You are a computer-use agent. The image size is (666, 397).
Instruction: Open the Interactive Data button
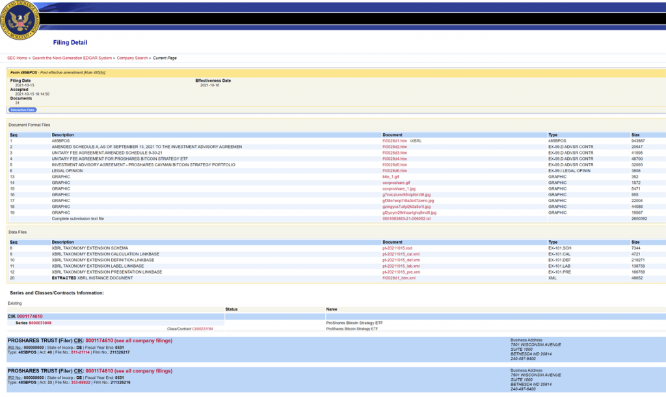pyautogui.click(x=23, y=110)
